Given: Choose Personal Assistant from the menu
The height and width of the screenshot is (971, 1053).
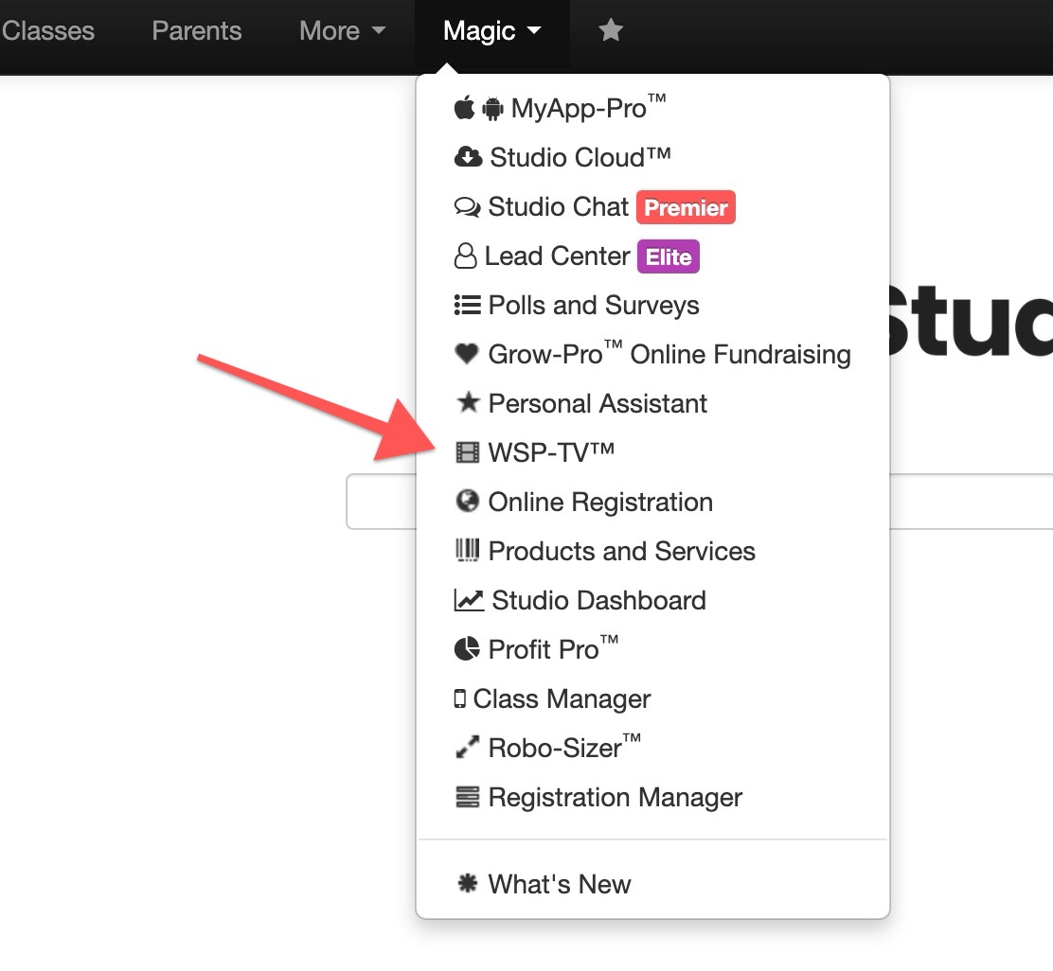Looking at the screenshot, I should point(652,403).
